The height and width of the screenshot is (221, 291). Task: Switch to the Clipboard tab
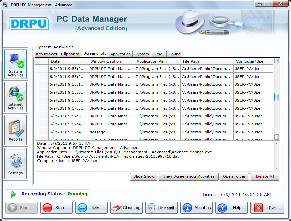click(70, 54)
